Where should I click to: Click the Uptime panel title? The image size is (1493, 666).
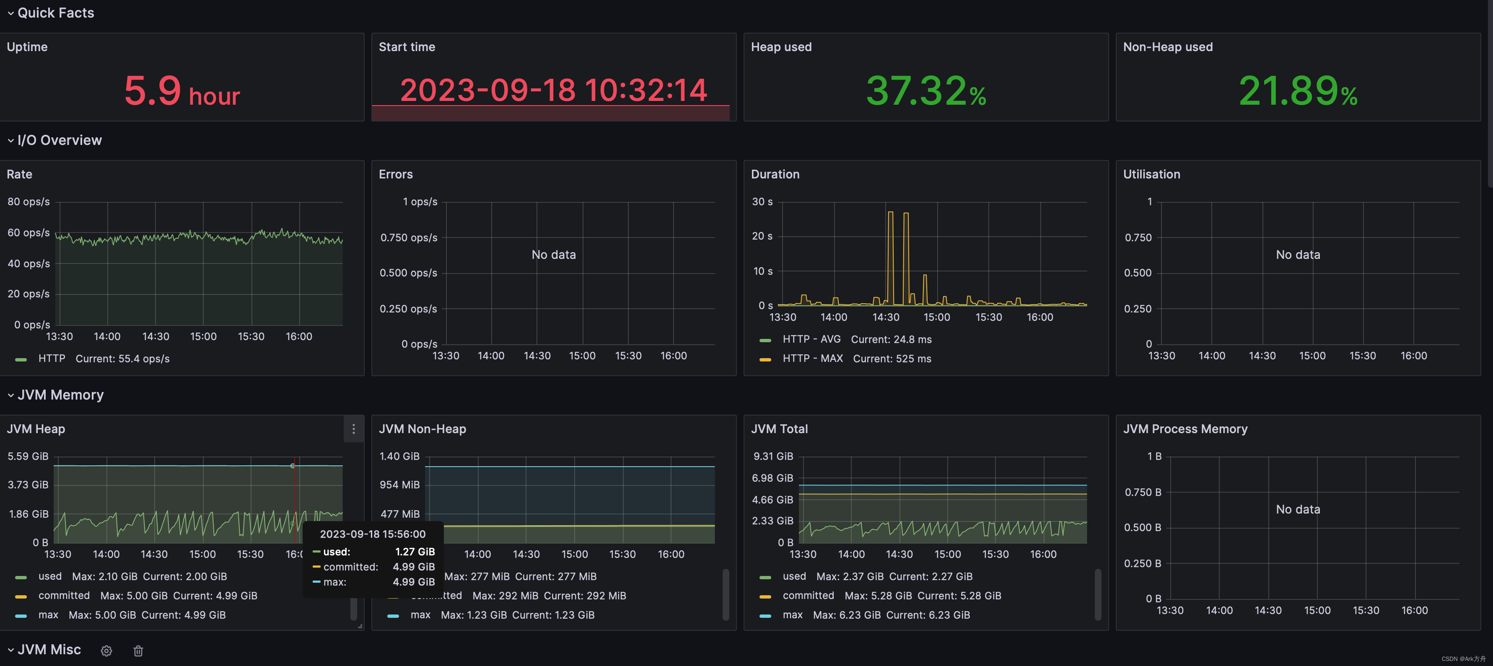pos(27,47)
